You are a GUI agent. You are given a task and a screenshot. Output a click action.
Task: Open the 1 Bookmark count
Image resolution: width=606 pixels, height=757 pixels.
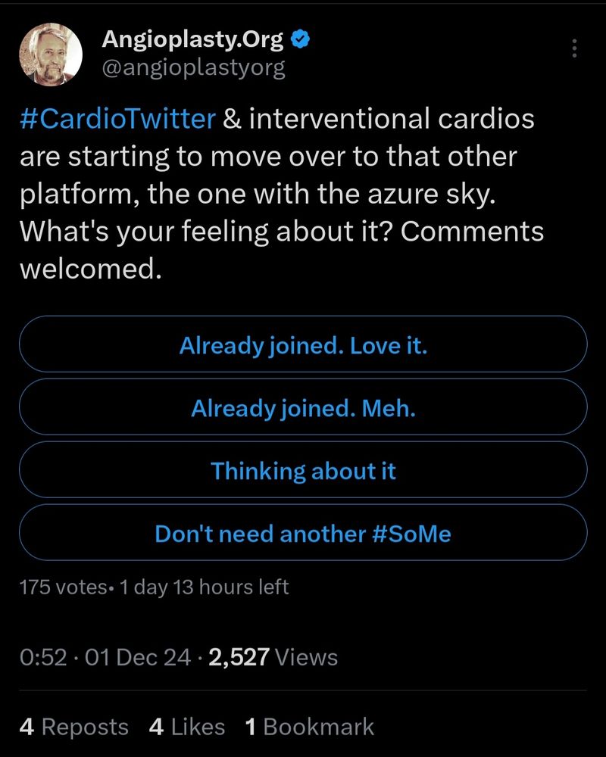[x=309, y=727]
